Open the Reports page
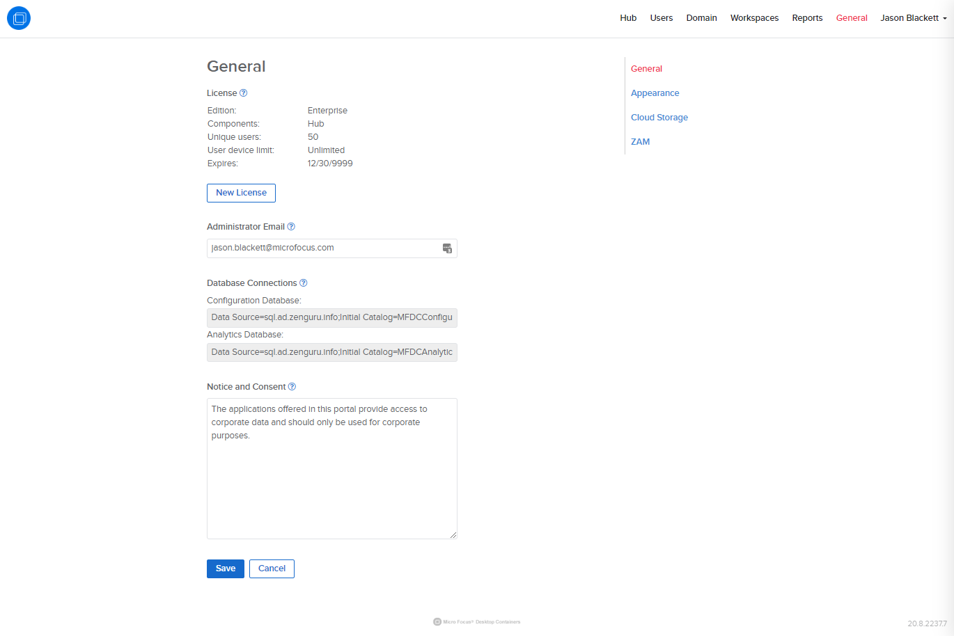954x636 pixels. pos(807,18)
